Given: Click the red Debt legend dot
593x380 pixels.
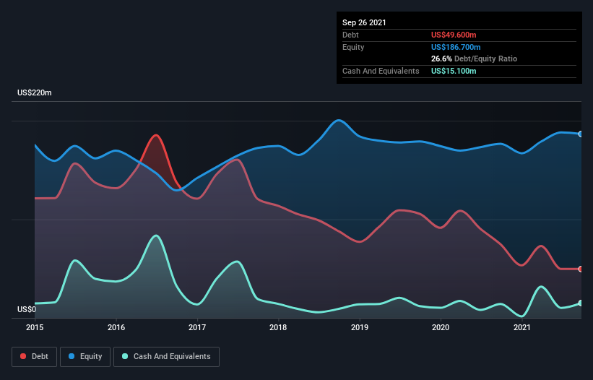Looking at the screenshot, I should [x=23, y=356].
